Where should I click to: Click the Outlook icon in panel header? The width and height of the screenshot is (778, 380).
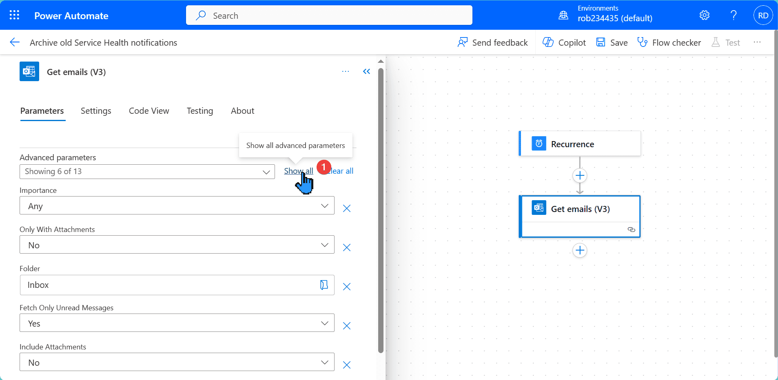pos(29,71)
